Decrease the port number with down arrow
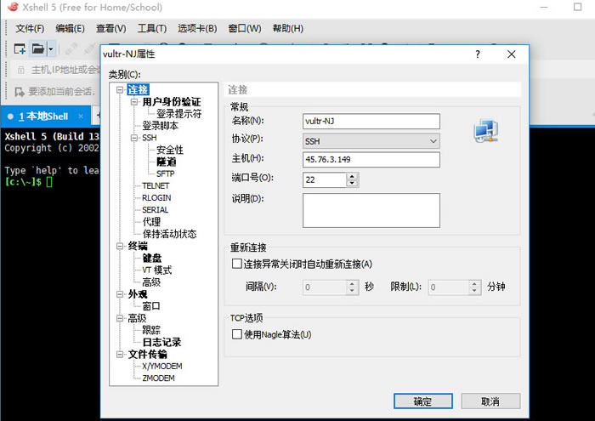Image resolution: width=595 pixels, height=421 pixels. (x=352, y=183)
